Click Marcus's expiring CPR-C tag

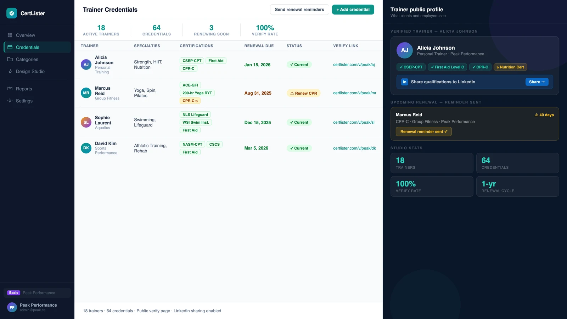click(x=190, y=101)
